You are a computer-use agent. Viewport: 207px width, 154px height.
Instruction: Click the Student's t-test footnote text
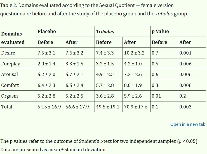(x=99, y=141)
